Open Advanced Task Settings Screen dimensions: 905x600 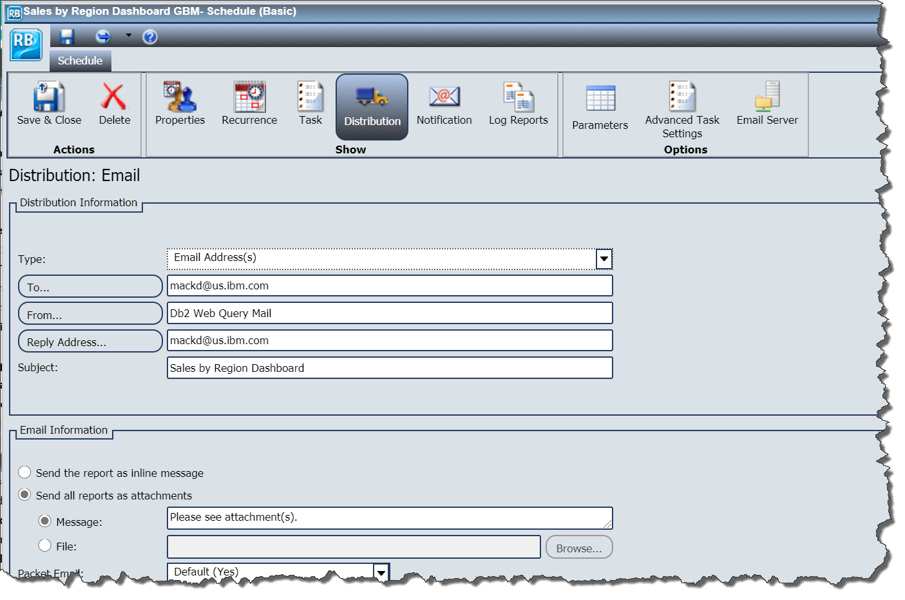[x=682, y=106]
